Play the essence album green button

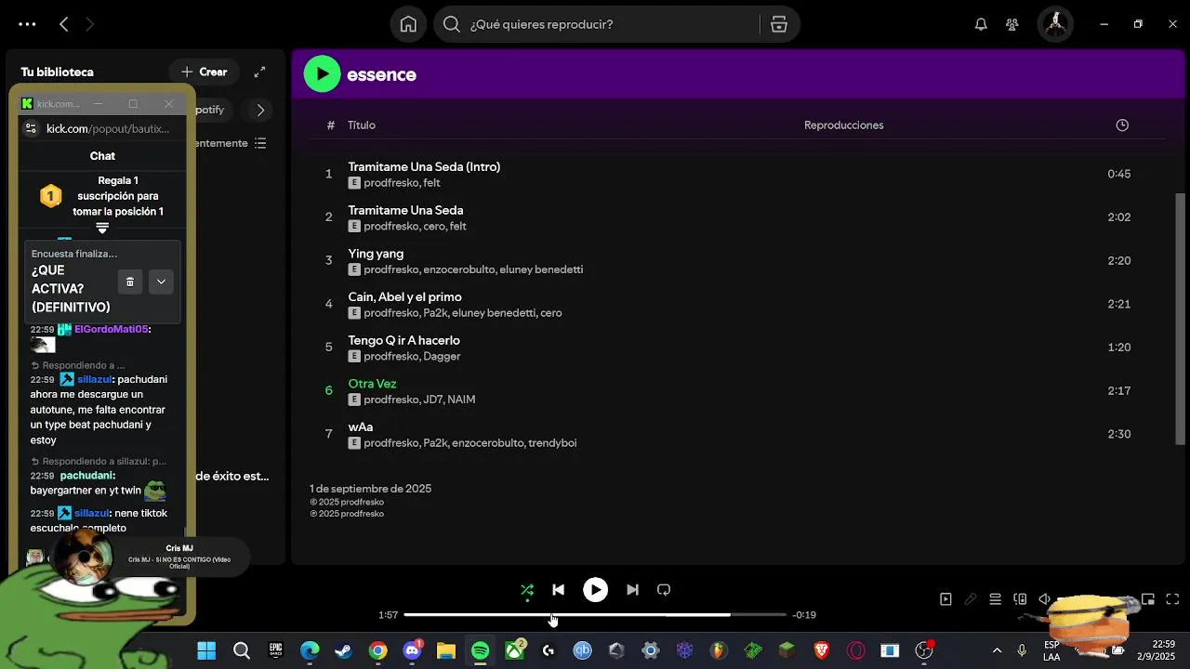(322, 74)
